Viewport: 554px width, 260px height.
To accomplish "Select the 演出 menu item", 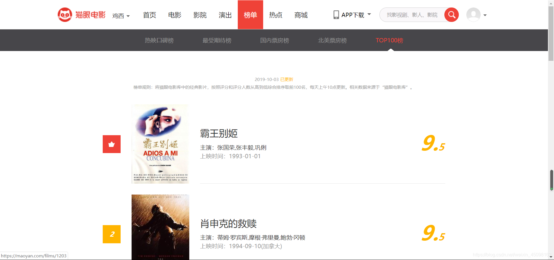I will (x=225, y=15).
